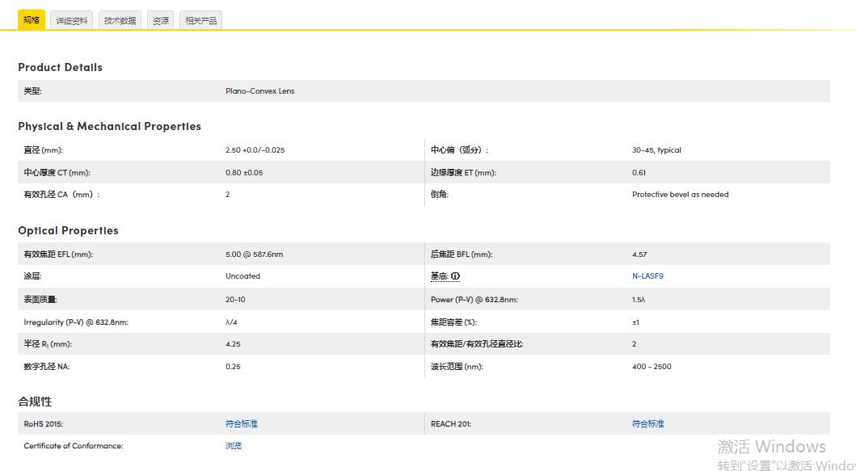856x471 pixels.
Task: Click the 400 – 2500 wavelength range value
Action: [651, 367]
